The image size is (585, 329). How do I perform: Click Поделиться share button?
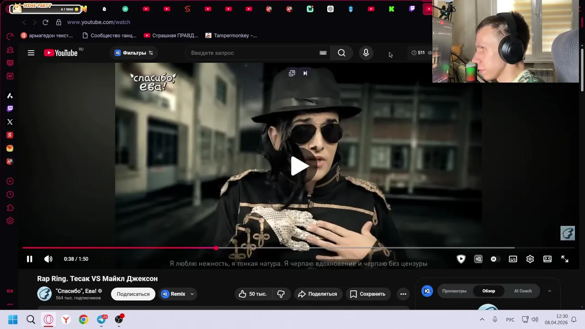[318, 294]
